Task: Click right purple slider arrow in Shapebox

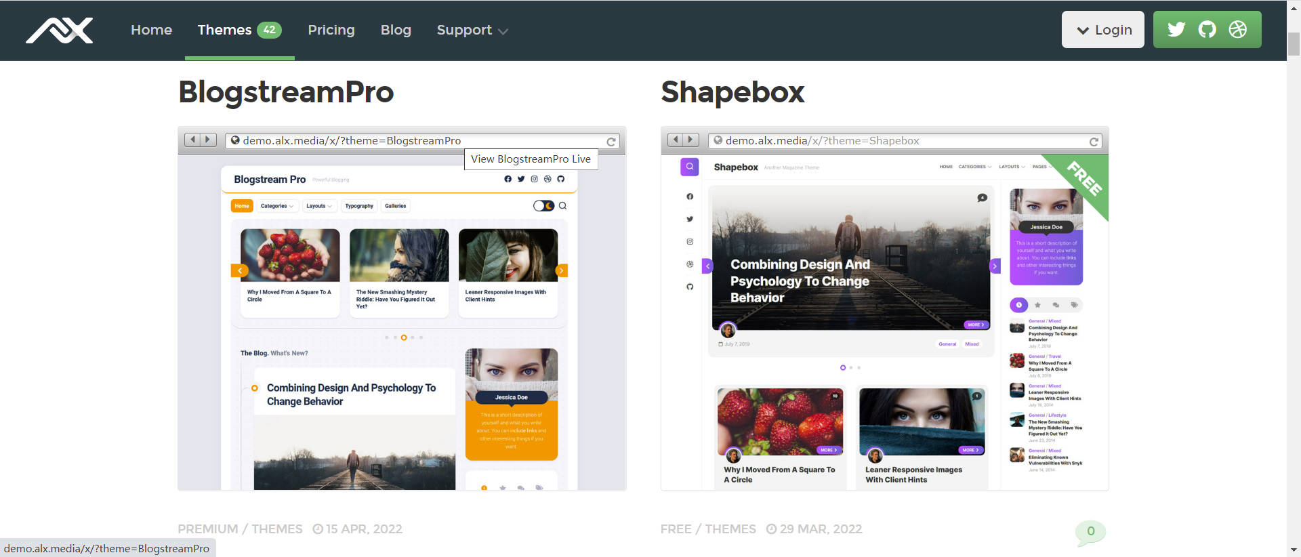Action: click(995, 266)
